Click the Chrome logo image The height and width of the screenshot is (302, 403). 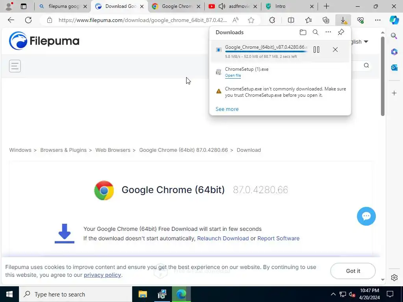[x=104, y=190]
